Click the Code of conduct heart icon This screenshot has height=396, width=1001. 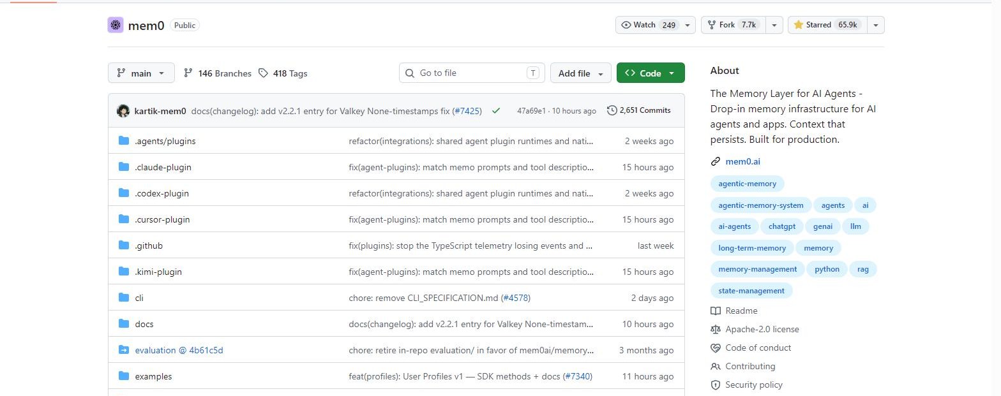tap(716, 348)
